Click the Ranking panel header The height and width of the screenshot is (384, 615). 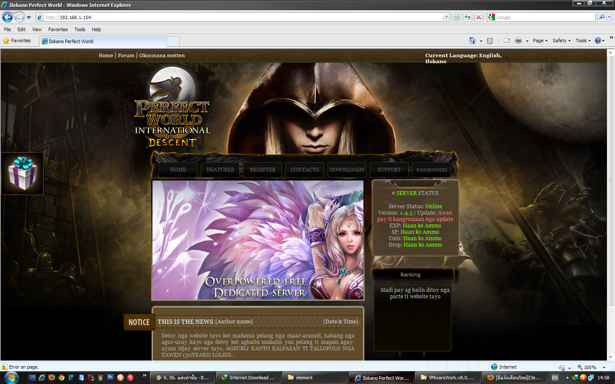(x=413, y=275)
